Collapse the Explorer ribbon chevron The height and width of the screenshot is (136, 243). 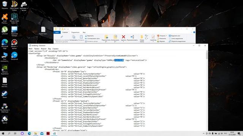pos(191,32)
